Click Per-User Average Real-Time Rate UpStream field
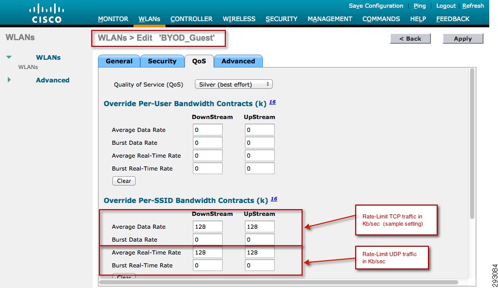498x288 pixels. 259,156
